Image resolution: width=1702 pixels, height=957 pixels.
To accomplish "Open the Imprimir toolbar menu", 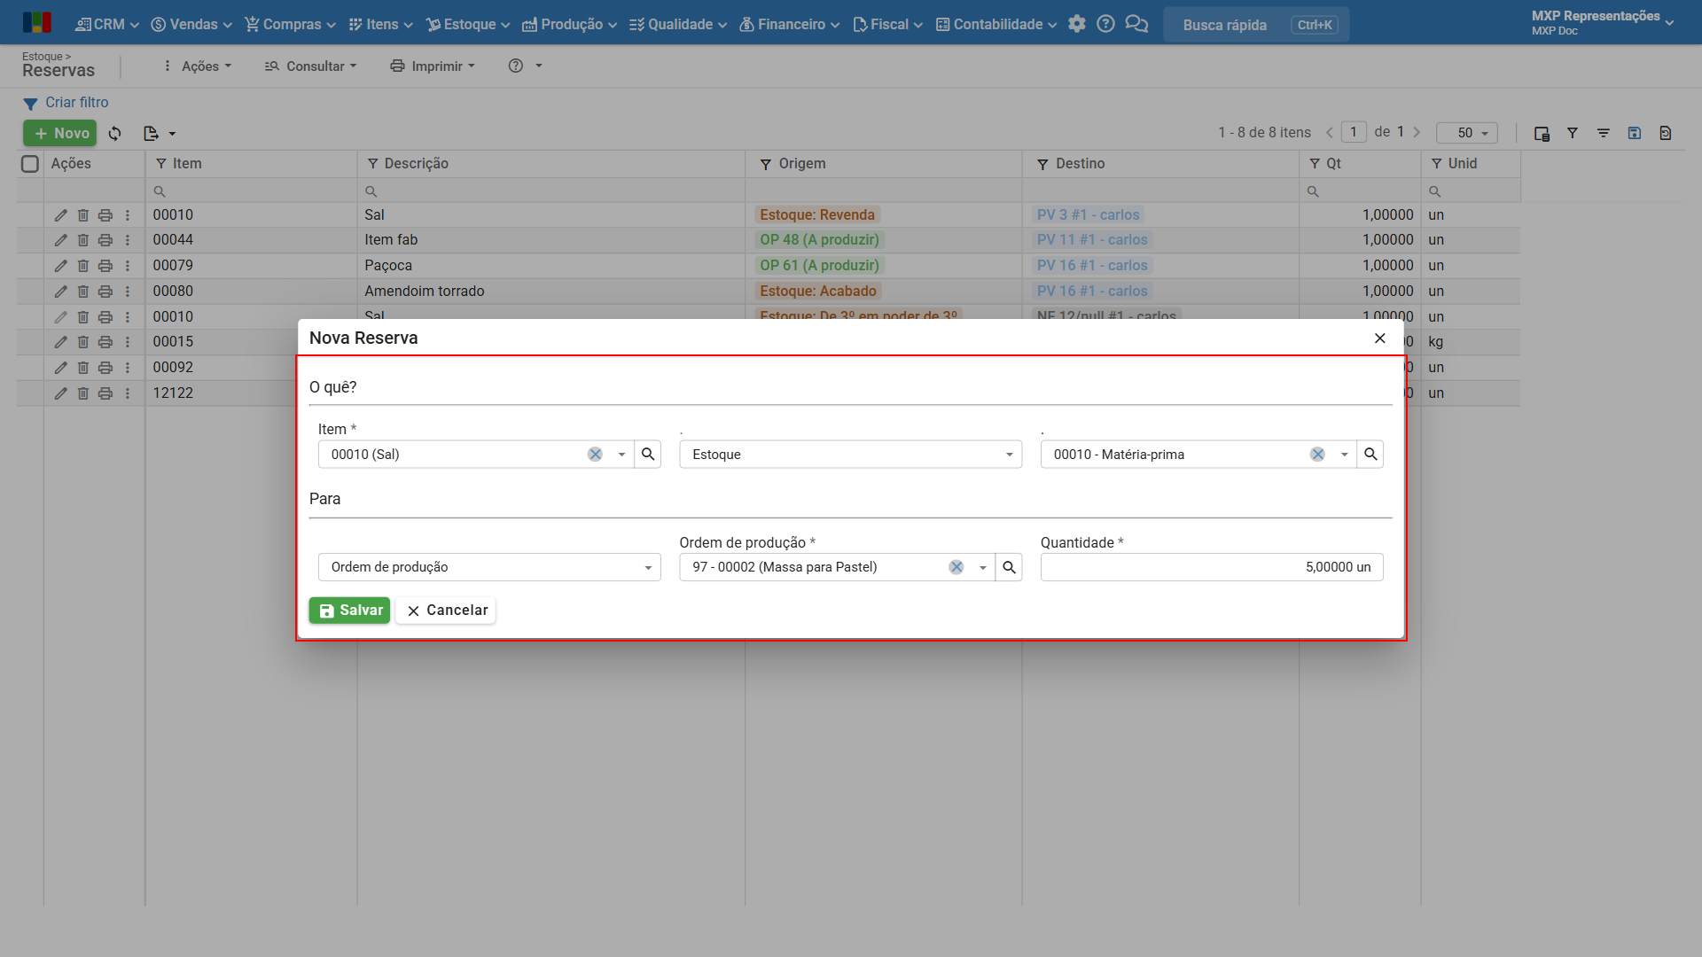I will pyautogui.click(x=433, y=66).
